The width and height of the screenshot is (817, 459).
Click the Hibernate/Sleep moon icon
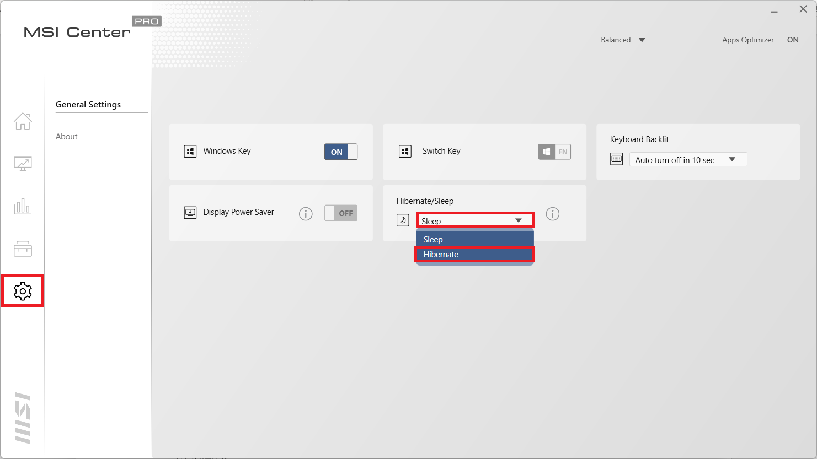point(403,220)
